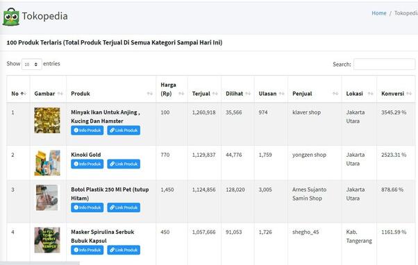Select conversion value 3545.29 %
Viewport: 418px width, 265px height.
coord(394,112)
